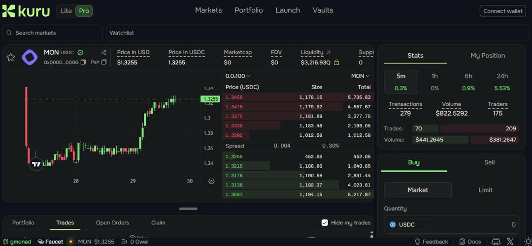The height and width of the screenshot is (246, 532).
Task: Copy the 0x0000...0000 token address
Action: click(83, 62)
